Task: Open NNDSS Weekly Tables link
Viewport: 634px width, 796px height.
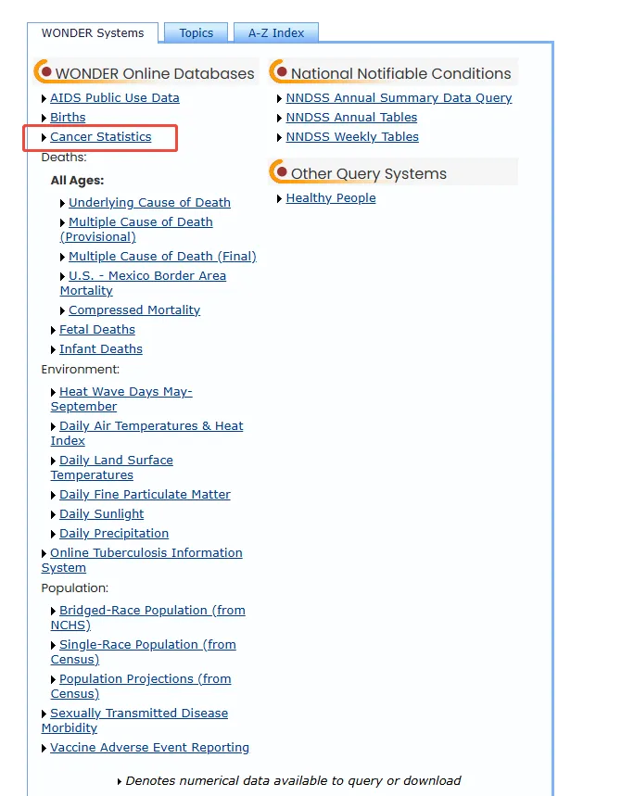Action: pos(352,137)
